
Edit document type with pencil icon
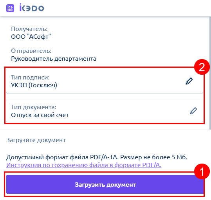(193, 111)
